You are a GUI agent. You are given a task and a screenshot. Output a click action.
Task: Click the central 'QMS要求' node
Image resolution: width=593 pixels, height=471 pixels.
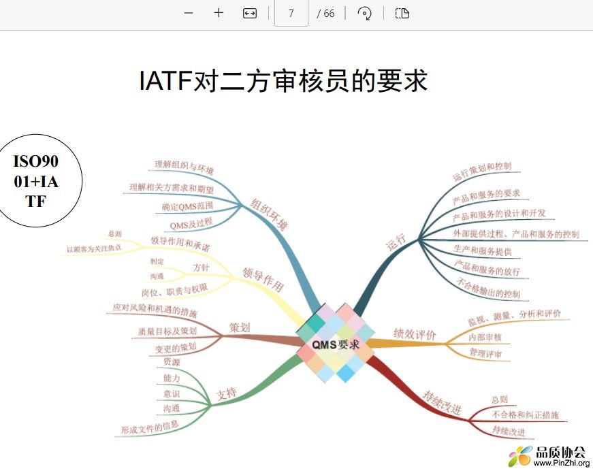tap(336, 344)
